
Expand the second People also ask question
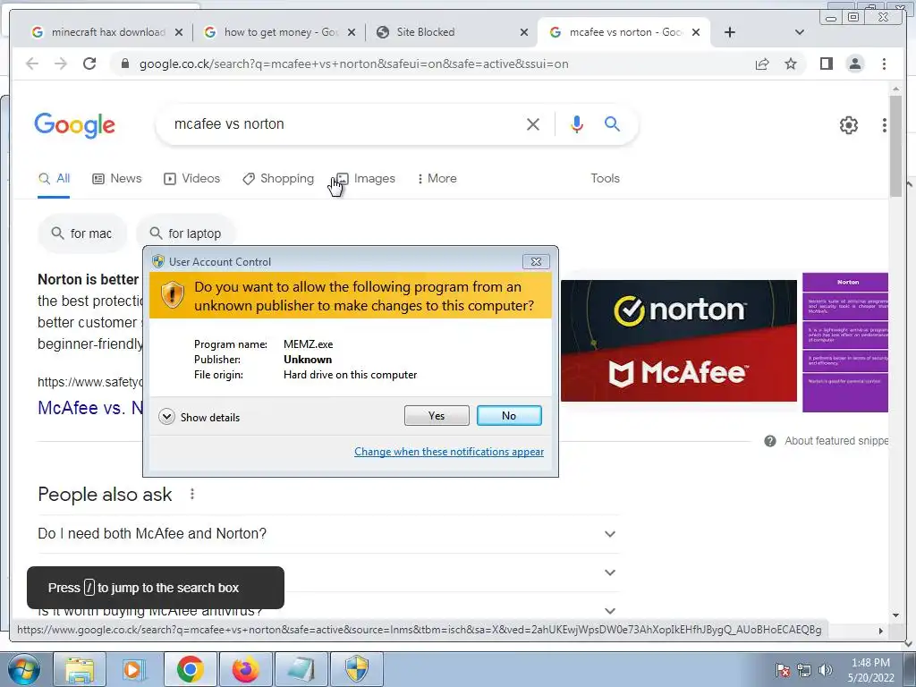coord(610,572)
